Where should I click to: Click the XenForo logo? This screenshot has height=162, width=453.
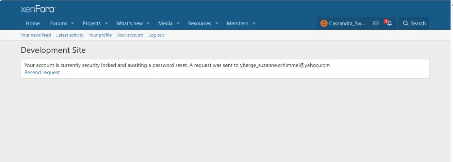point(38,9)
